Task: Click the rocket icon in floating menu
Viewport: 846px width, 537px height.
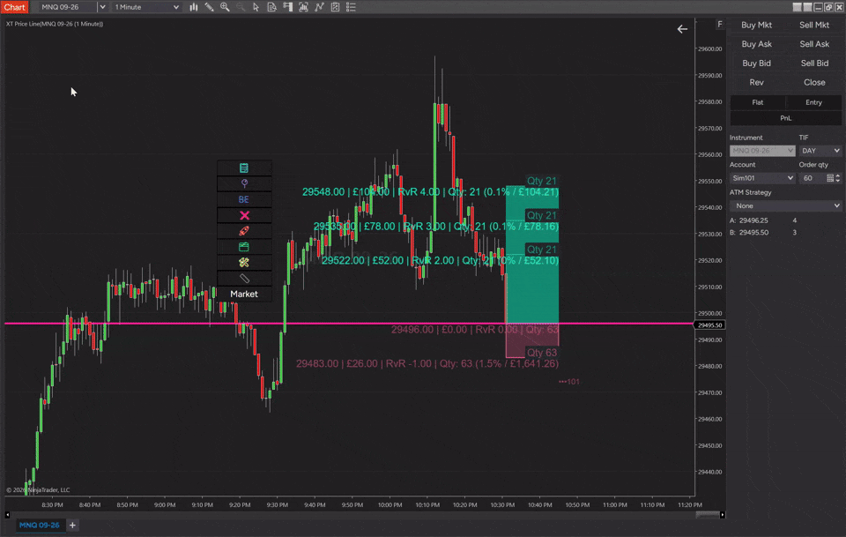Action: [244, 231]
